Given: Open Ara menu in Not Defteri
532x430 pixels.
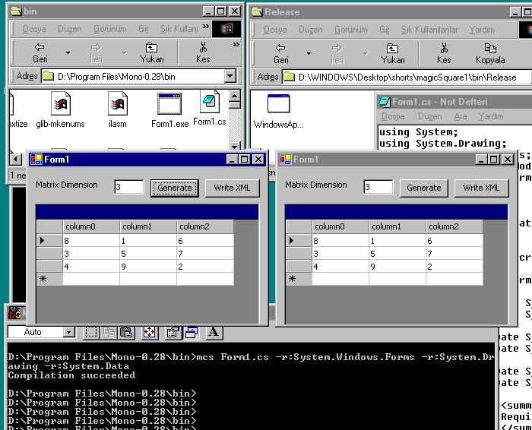Looking at the screenshot, I should click(461, 116).
